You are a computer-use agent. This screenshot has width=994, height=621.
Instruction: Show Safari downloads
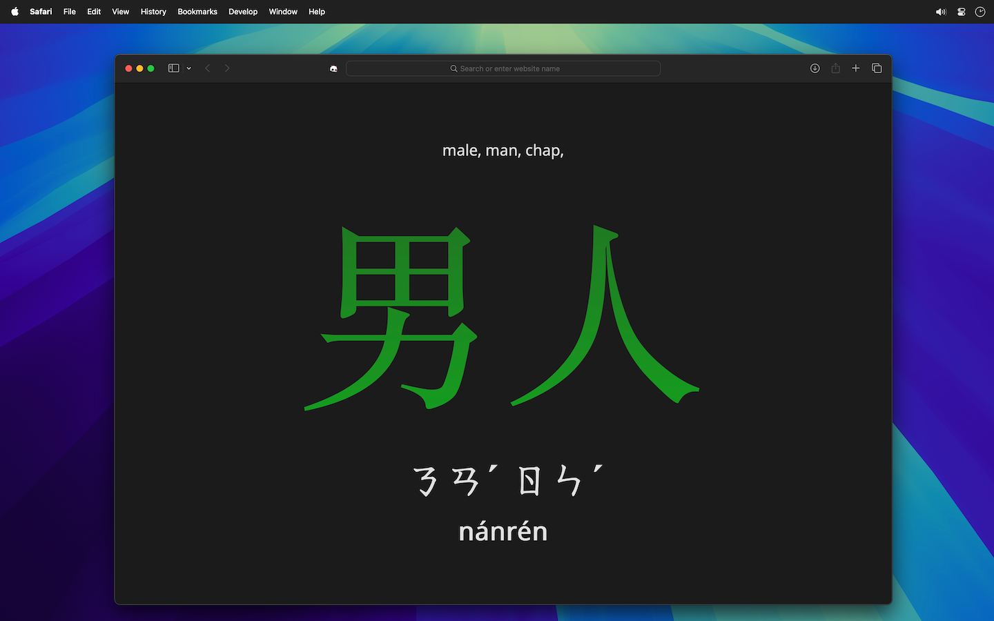pyautogui.click(x=815, y=68)
